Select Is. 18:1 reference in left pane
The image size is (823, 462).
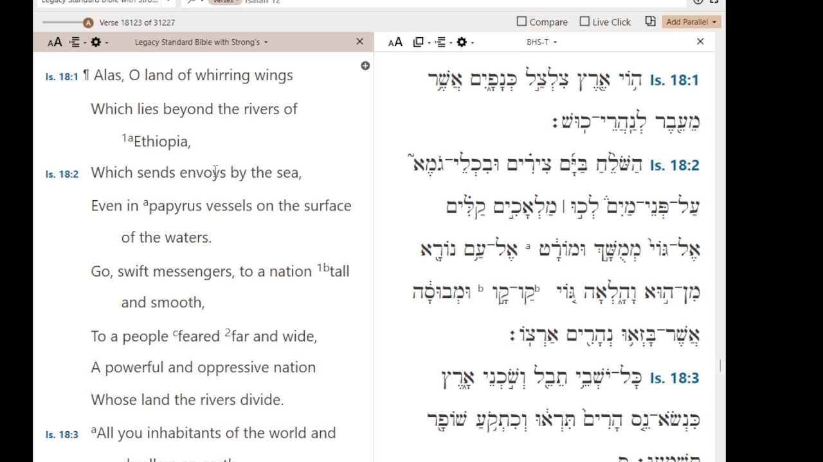click(62, 76)
